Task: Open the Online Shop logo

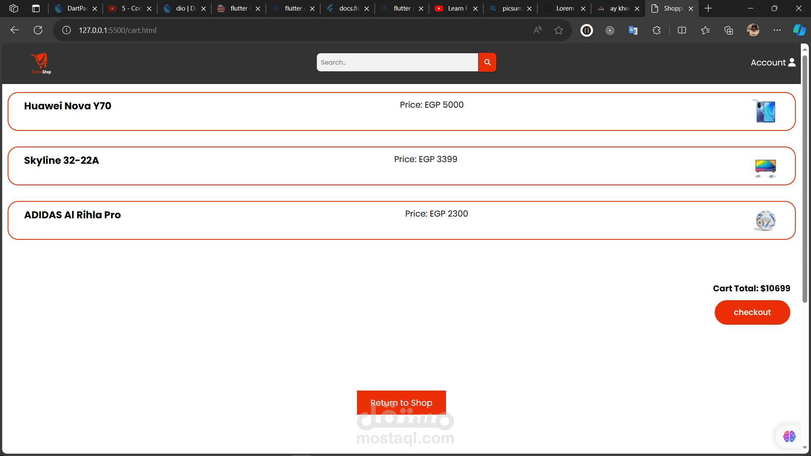Action: point(41,63)
